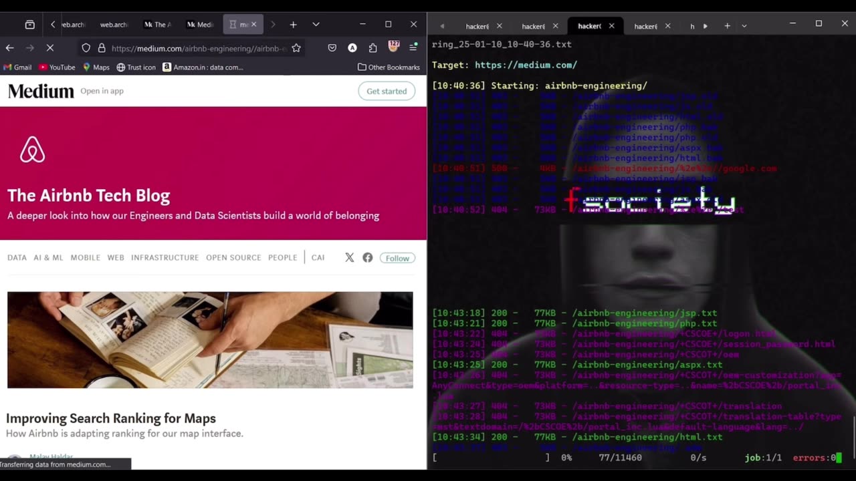856x481 pixels.
Task: Click Airbnb logo on banner
Action: (32, 150)
